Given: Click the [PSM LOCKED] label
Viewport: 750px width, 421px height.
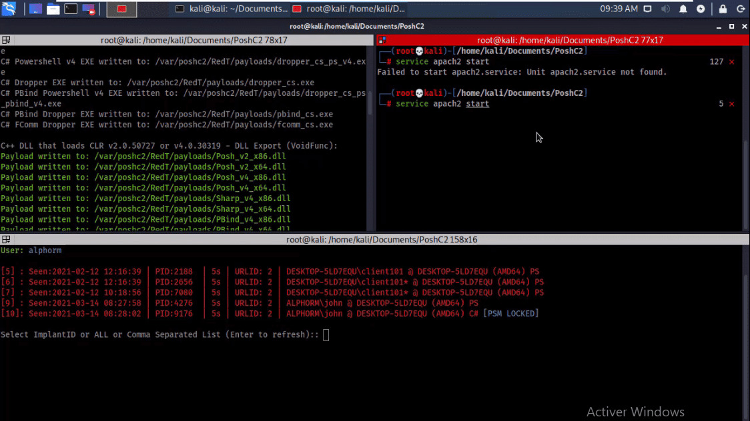Looking at the screenshot, I should click(511, 314).
